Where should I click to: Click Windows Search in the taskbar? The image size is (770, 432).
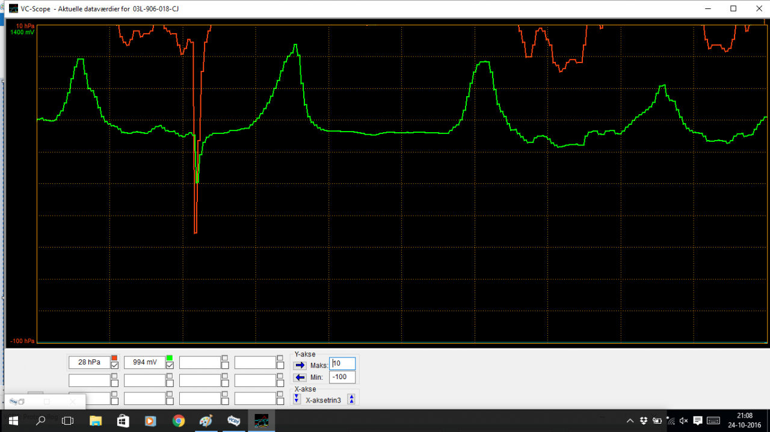(x=40, y=421)
